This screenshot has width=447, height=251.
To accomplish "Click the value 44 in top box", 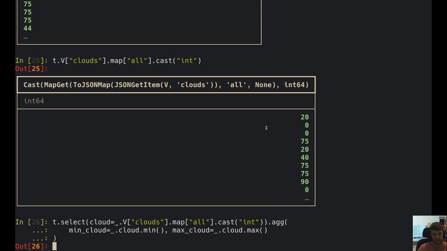I will [x=27, y=28].
